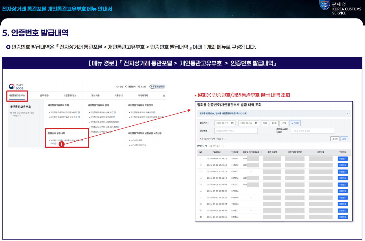Open 개인통관고유부호 부호변경 link
The image size is (365, 241).
(x=101, y=117)
